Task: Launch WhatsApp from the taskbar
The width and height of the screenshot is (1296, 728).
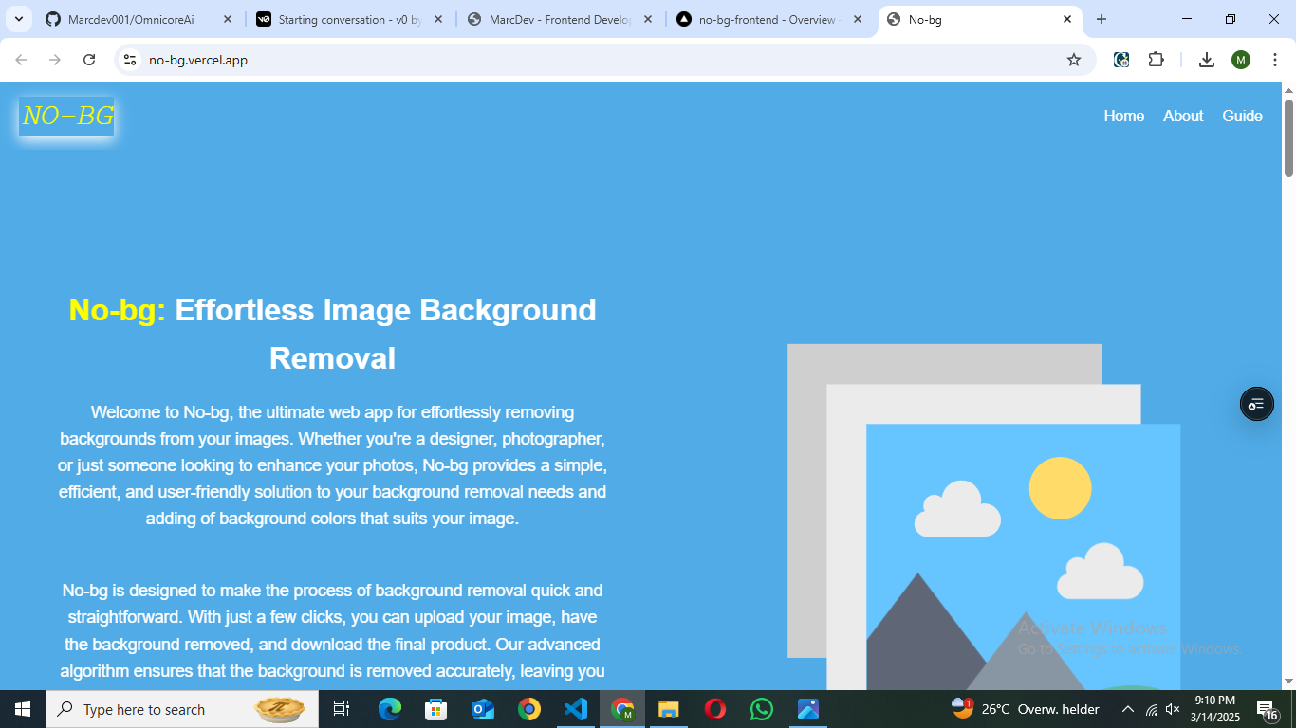Action: [x=761, y=708]
